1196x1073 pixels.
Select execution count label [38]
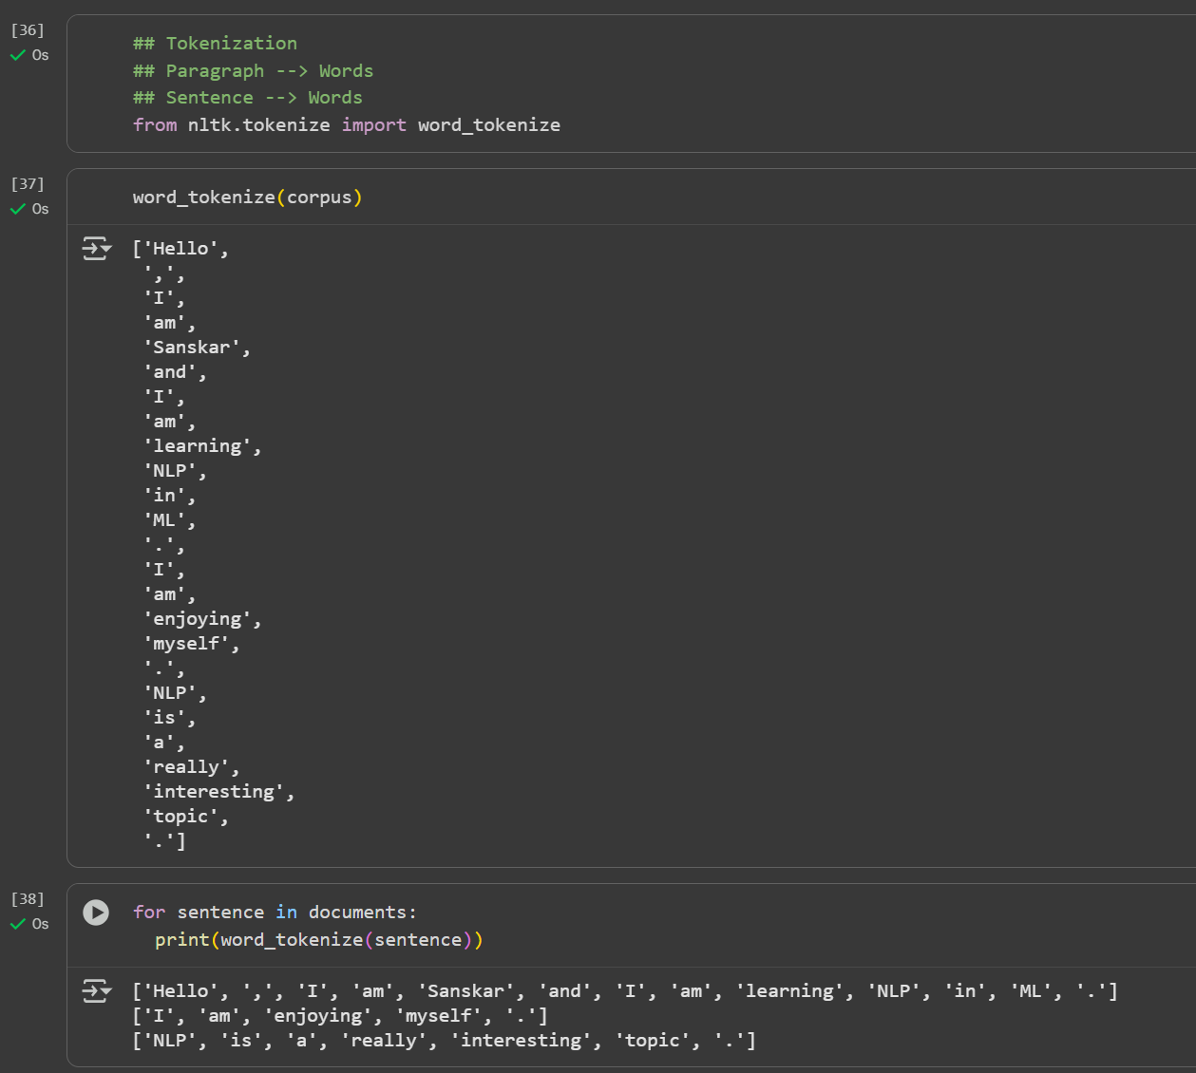tap(28, 899)
